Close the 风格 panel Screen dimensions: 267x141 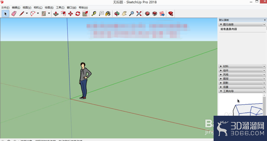coord(264,75)
